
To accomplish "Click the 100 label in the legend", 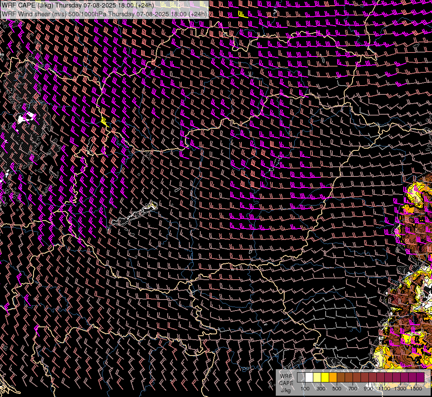I will click(x=305, y=389).
